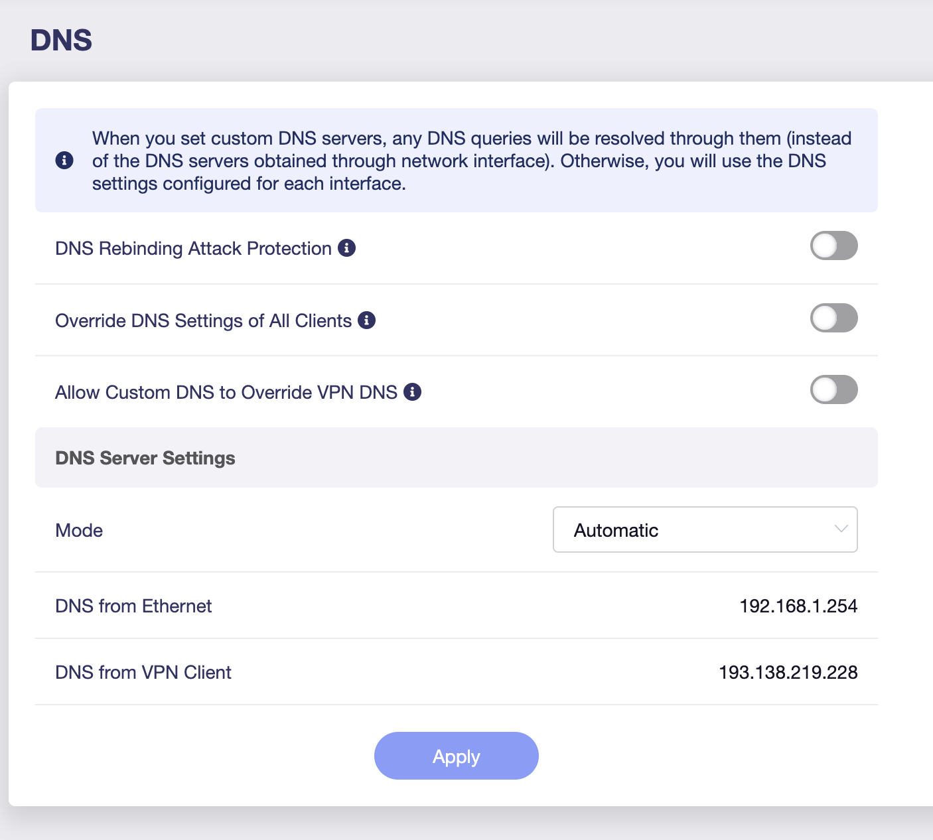Click the custom DNS servers notice text
Screen dimensions: 933x840
tap(471, 161)
